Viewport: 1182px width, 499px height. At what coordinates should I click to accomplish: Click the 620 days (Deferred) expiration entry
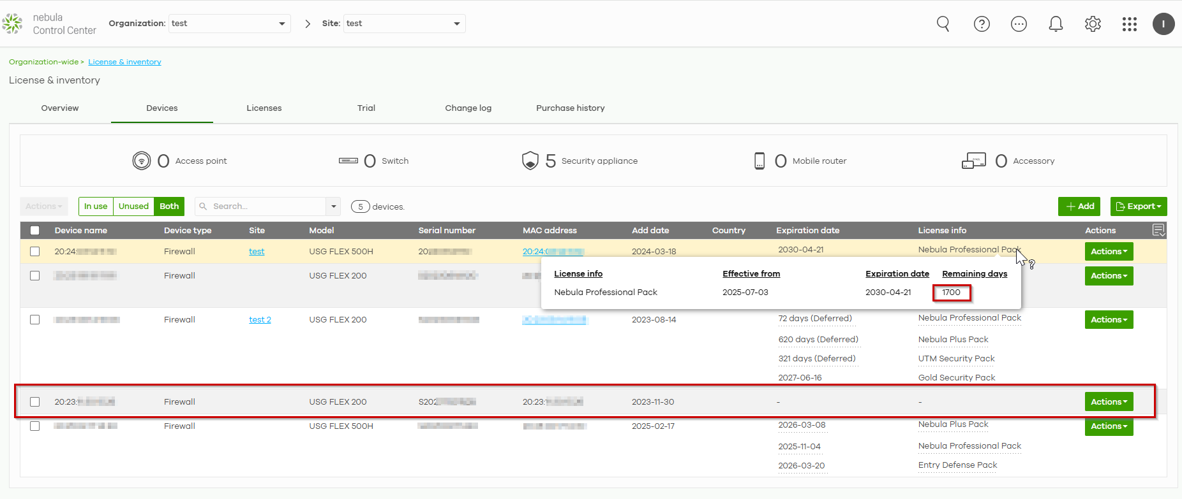pyautogui.click(x=818, y=340)
